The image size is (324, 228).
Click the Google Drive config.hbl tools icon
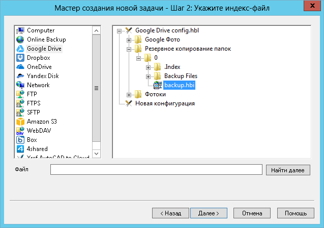[129, 30]
